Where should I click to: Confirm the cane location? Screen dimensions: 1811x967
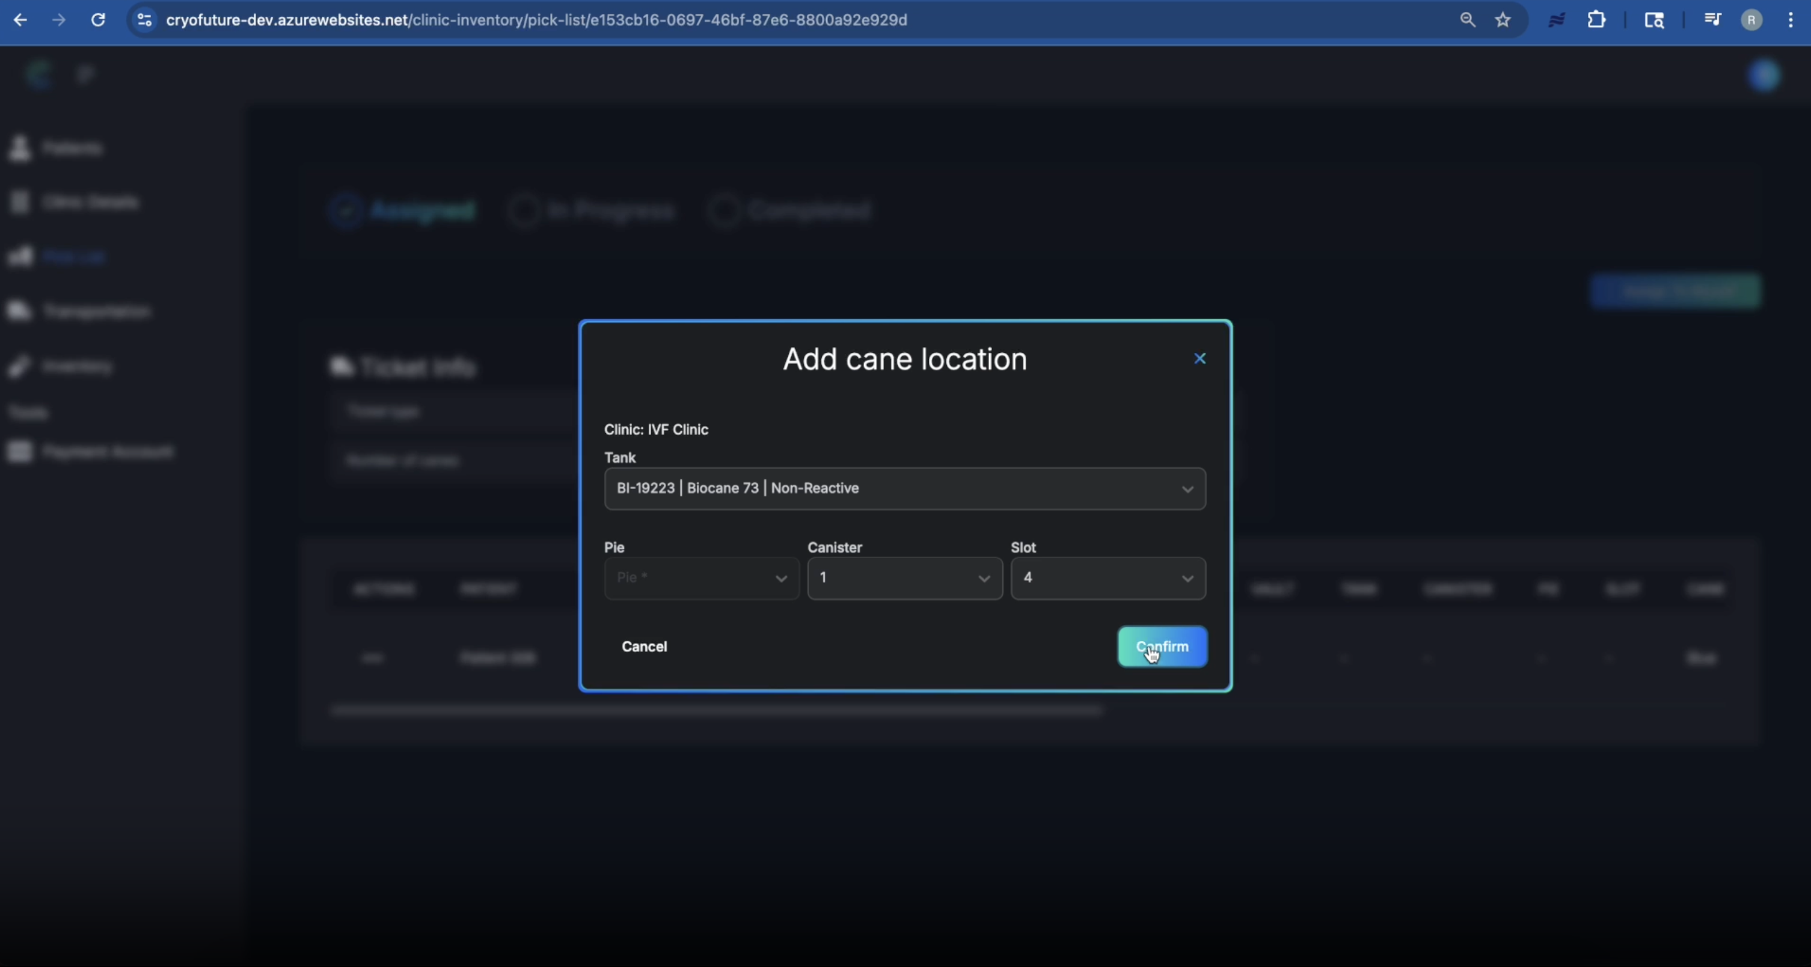[x=1162, y=646]
